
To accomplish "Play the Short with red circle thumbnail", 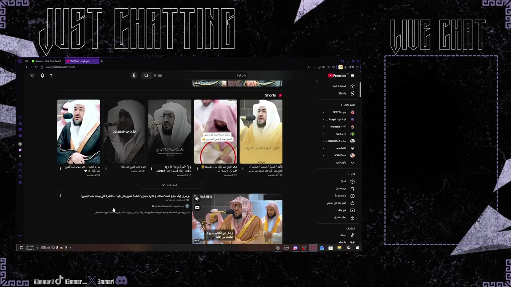I will (x=215, y=132).
